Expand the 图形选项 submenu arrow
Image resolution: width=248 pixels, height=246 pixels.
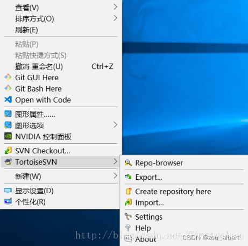116,125
